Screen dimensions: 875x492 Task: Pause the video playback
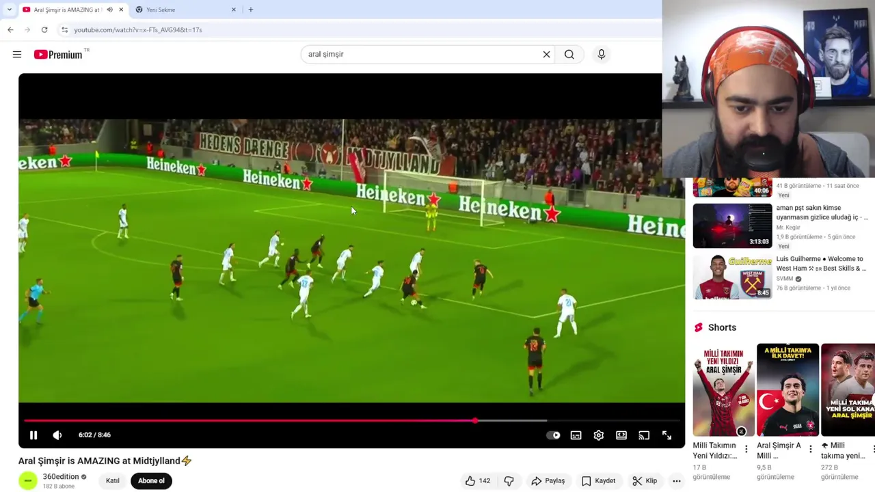[x=33, y=435]
